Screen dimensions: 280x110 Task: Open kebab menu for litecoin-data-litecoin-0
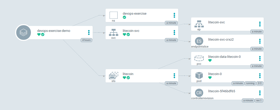pos(260,59)
